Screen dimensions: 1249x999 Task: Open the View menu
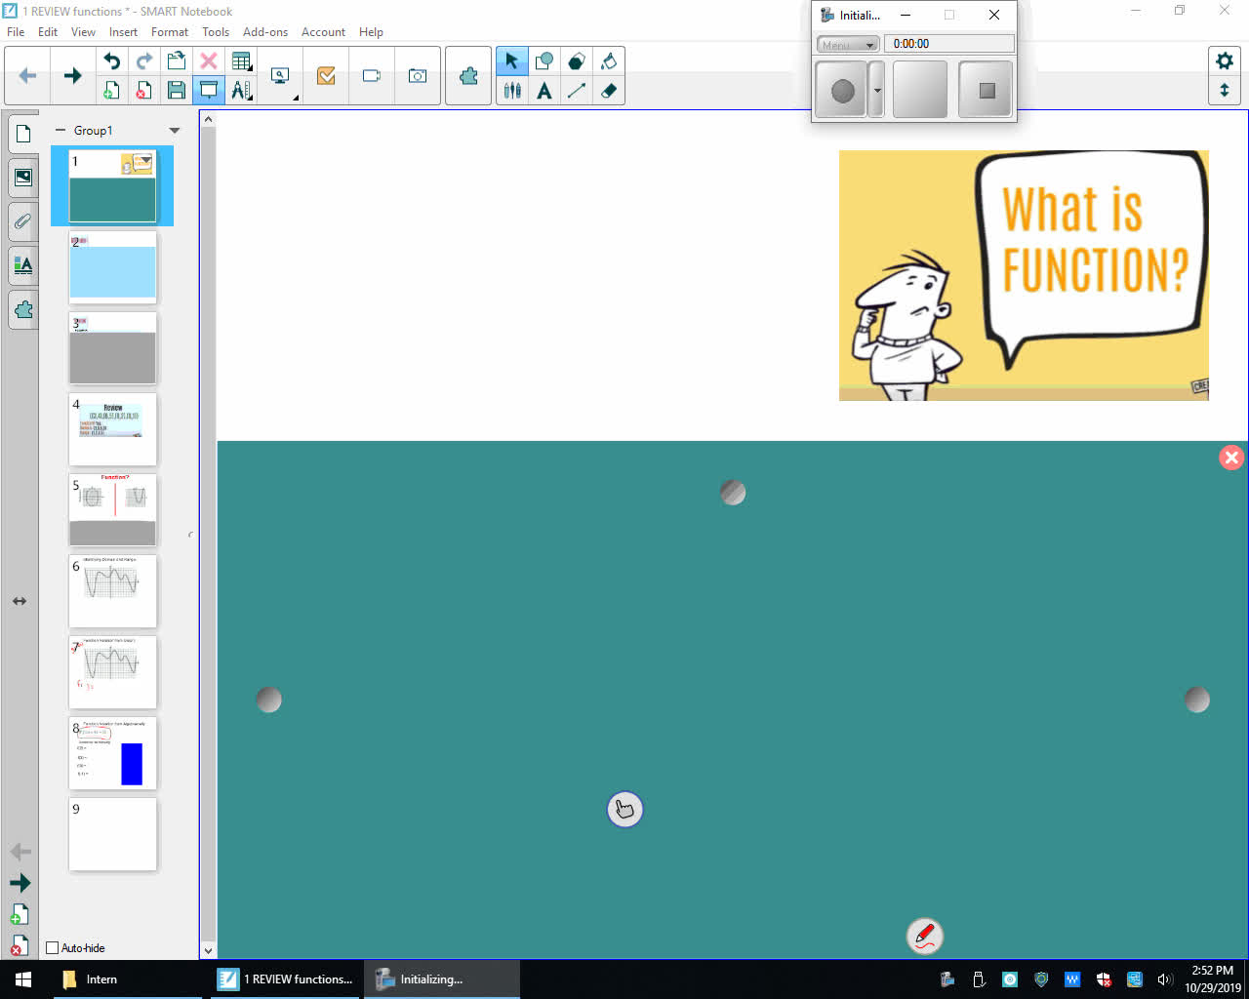tap(83, 32)
